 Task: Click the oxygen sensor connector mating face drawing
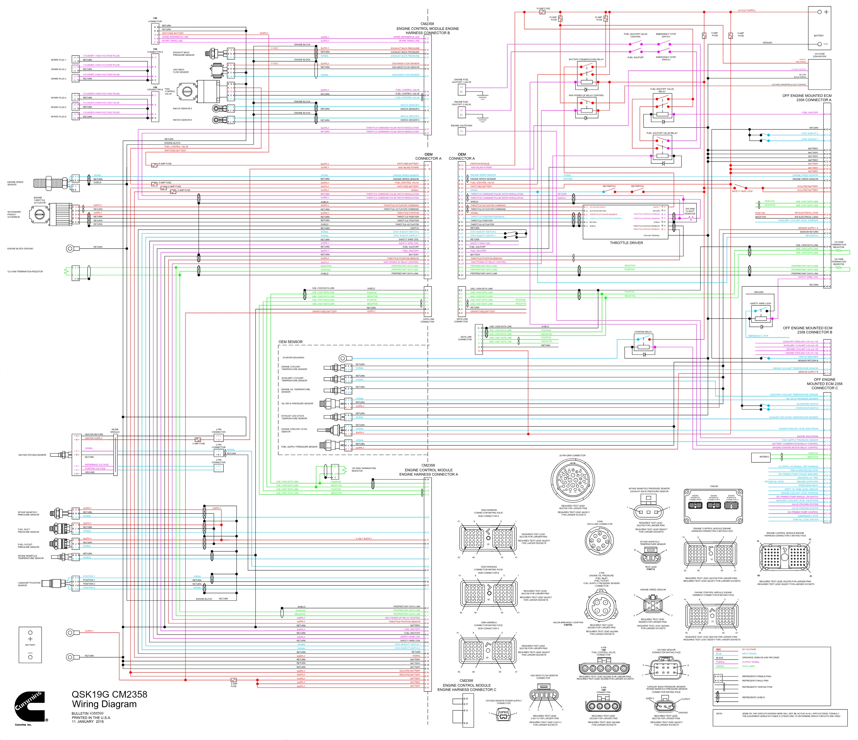coord(666,668)
